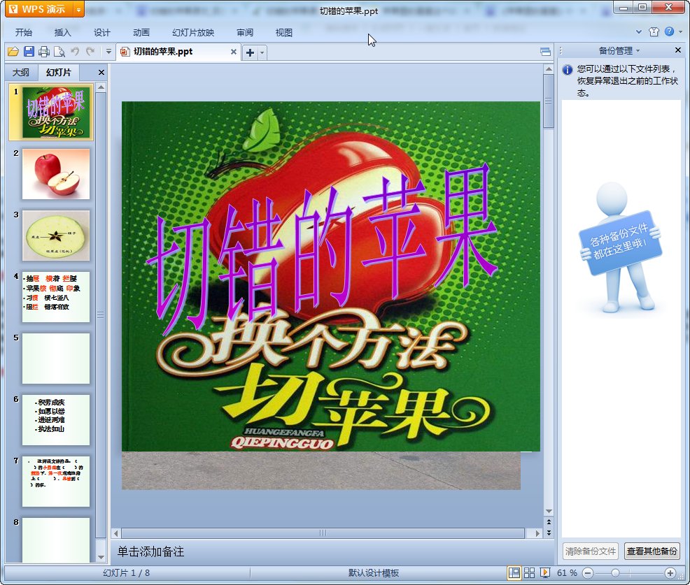Image resolution: width=690 pixels, height=585 pixels.
Task: Click the Print icon in toolbar
Action: pyautogui.click(x=44, y=52)
